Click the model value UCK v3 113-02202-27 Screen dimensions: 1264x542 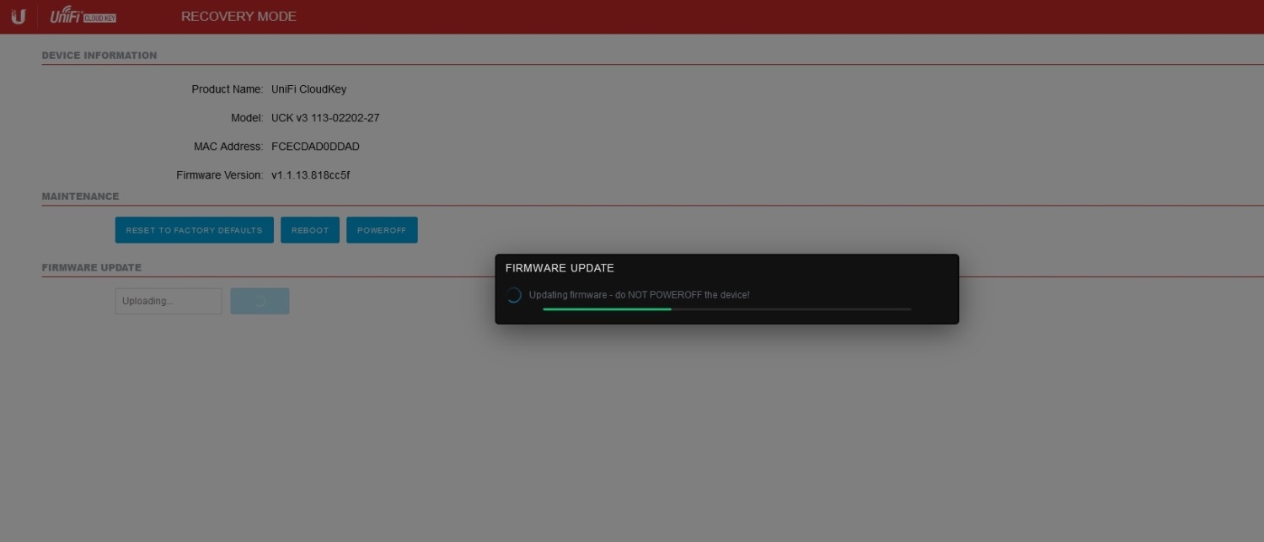click(x=325, y=118)
